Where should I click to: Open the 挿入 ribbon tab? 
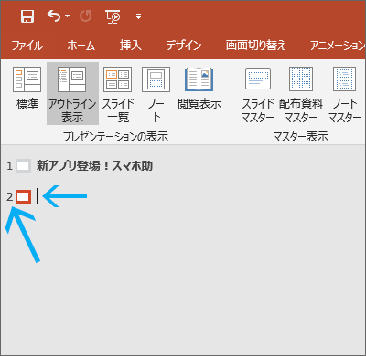click(131, 46)
